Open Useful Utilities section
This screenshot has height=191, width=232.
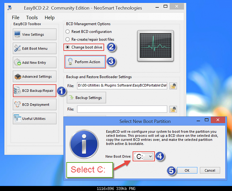tap(35, 119)
